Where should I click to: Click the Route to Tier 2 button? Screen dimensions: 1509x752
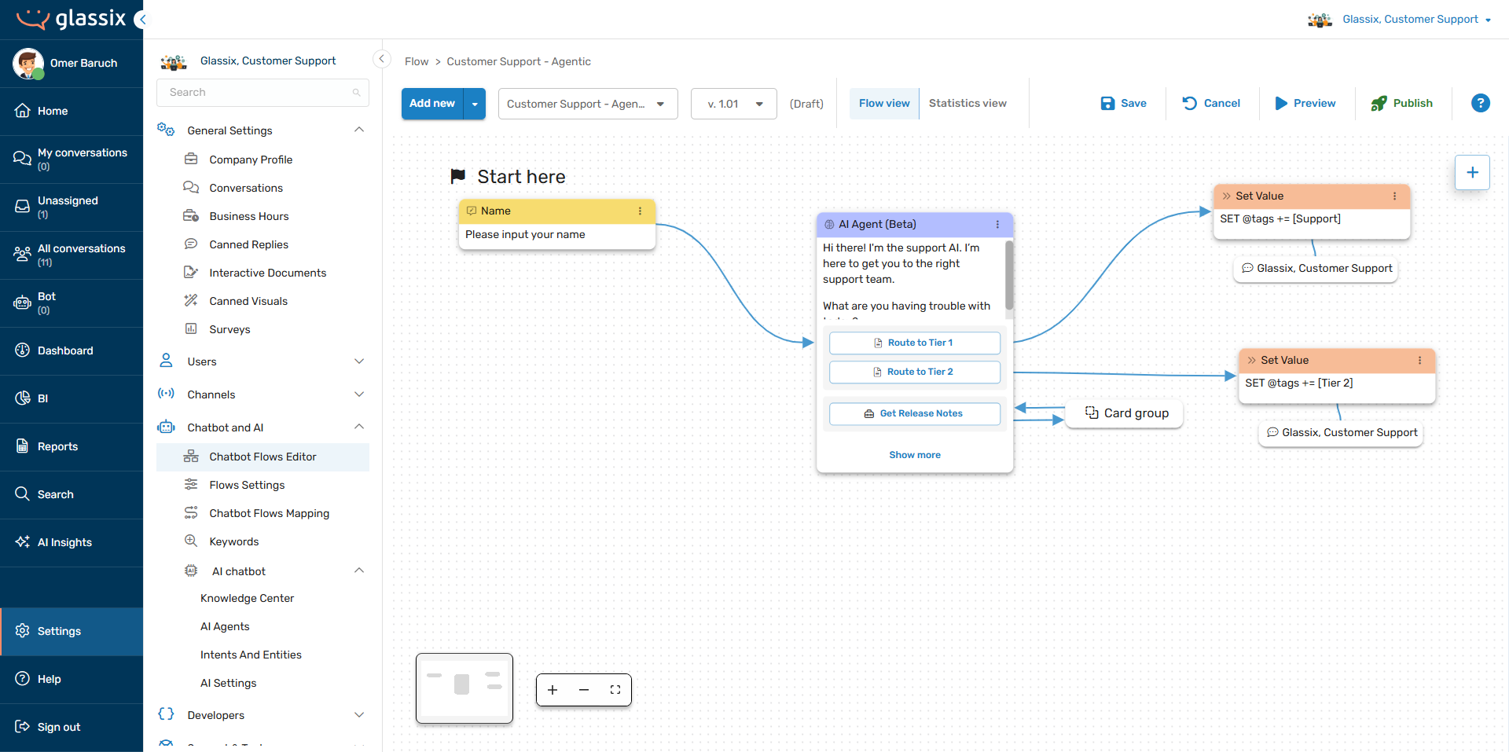click(x=915, y=372)
